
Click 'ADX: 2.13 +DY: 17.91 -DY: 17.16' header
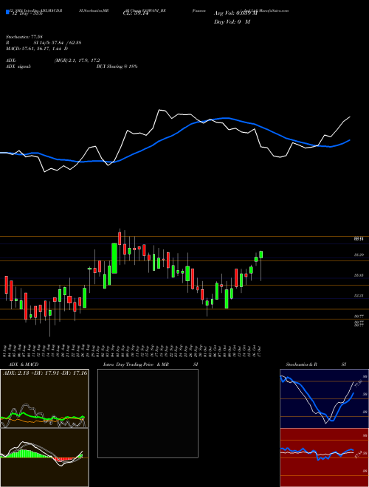pyautogui.click(x=45, y=373)
